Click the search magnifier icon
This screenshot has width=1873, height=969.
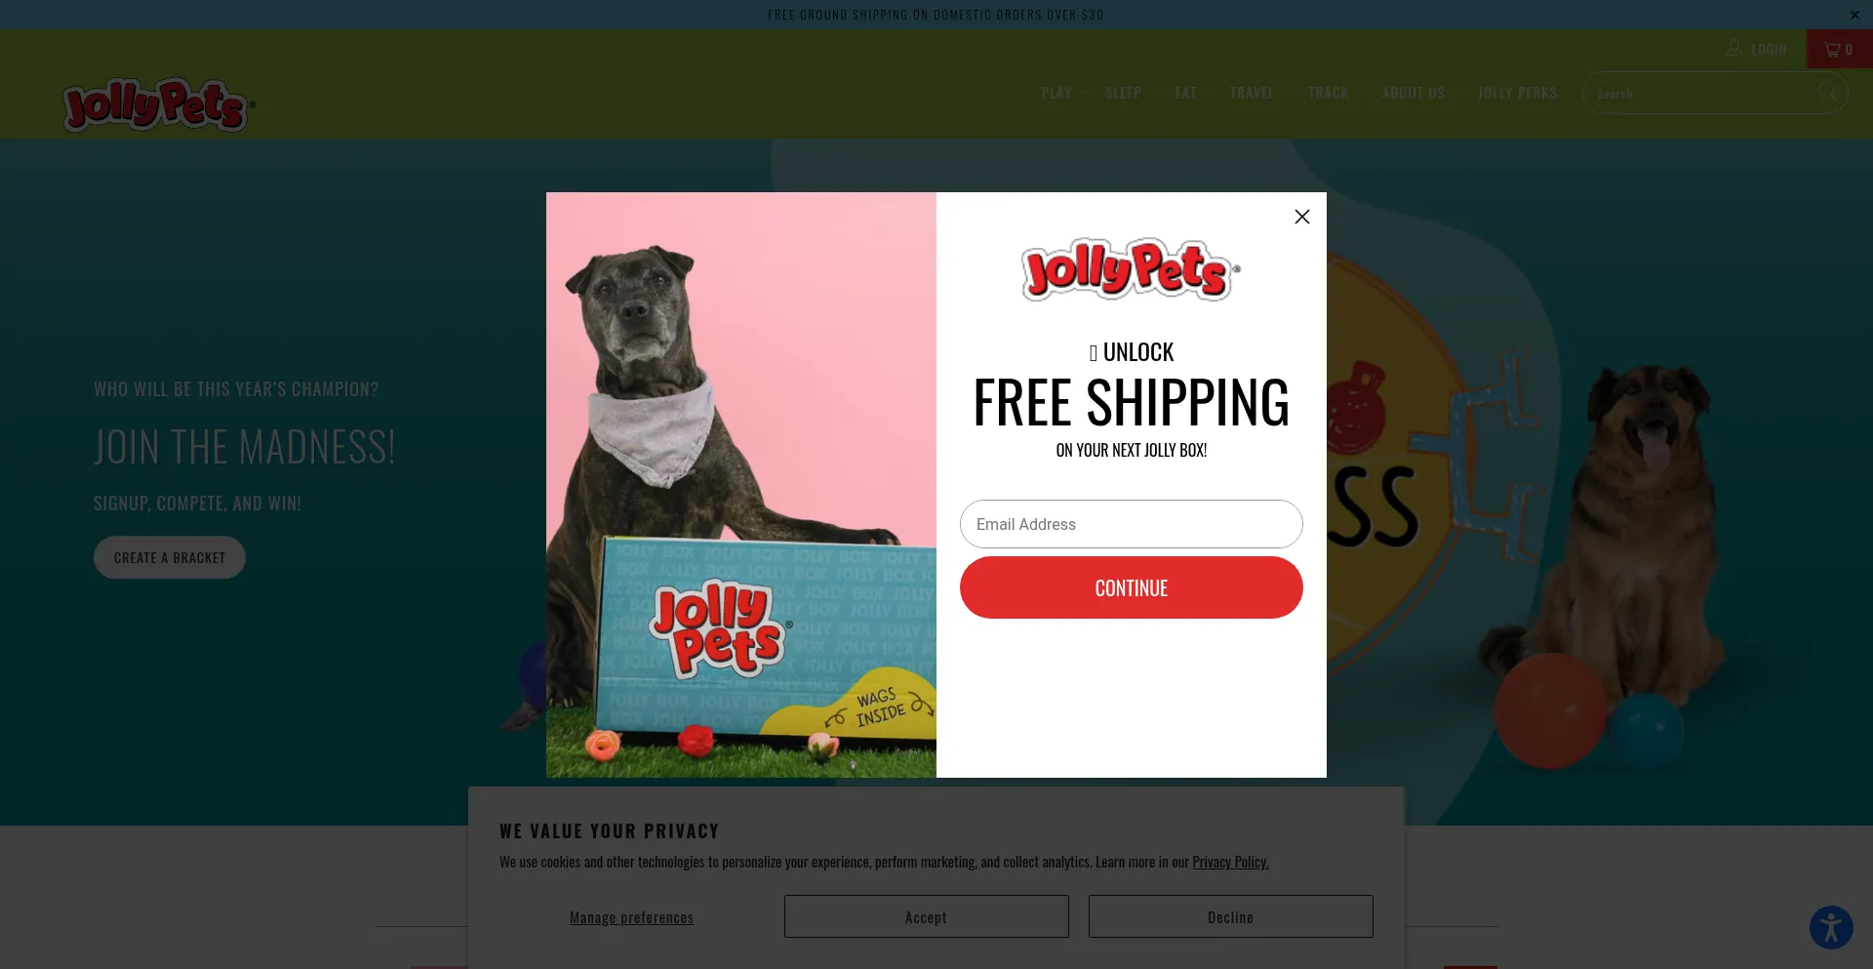click(x=1828, y=93)
